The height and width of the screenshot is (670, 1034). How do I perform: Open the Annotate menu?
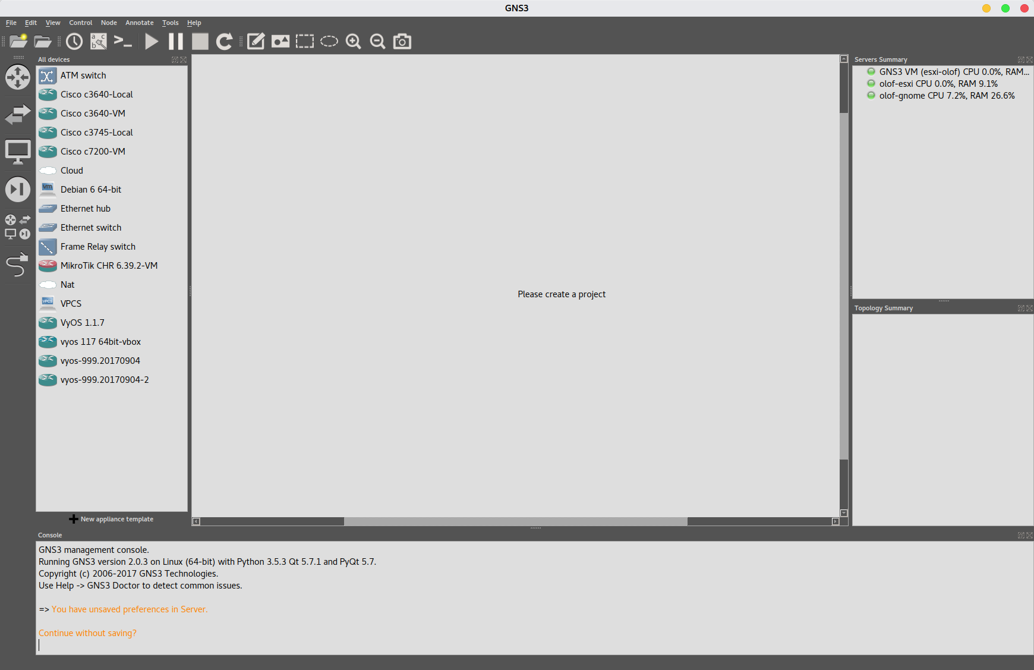pyautogui.click(x=140, y=23)
